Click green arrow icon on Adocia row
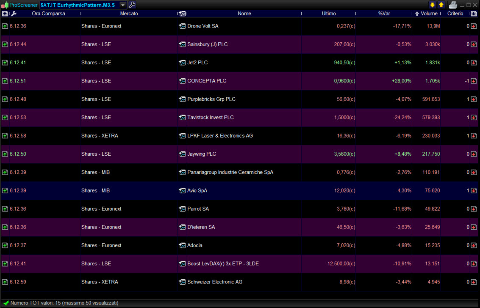480x308 pixels. 5,245
